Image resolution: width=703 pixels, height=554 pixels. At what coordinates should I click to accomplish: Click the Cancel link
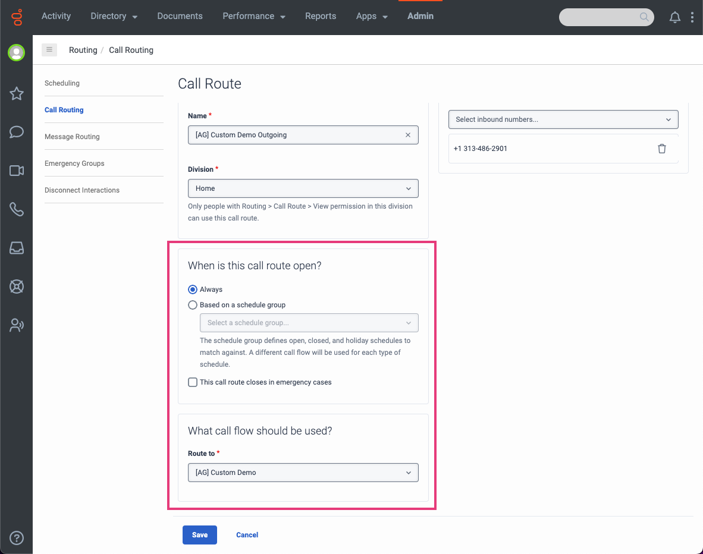coord(247,535)
